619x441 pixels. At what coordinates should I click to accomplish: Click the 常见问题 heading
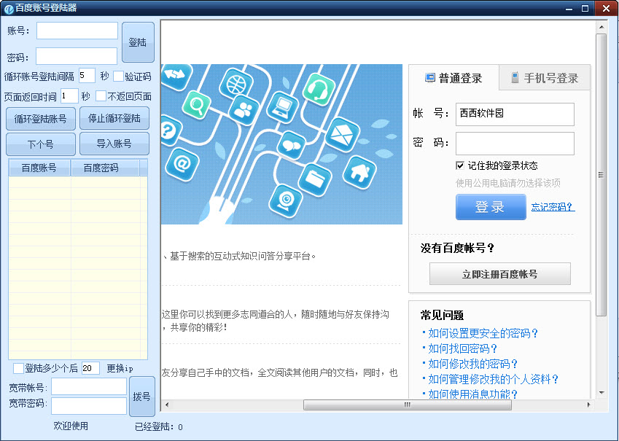442,315
